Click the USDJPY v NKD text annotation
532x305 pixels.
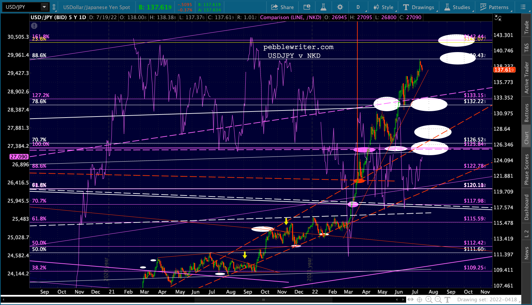click(294, 56)
